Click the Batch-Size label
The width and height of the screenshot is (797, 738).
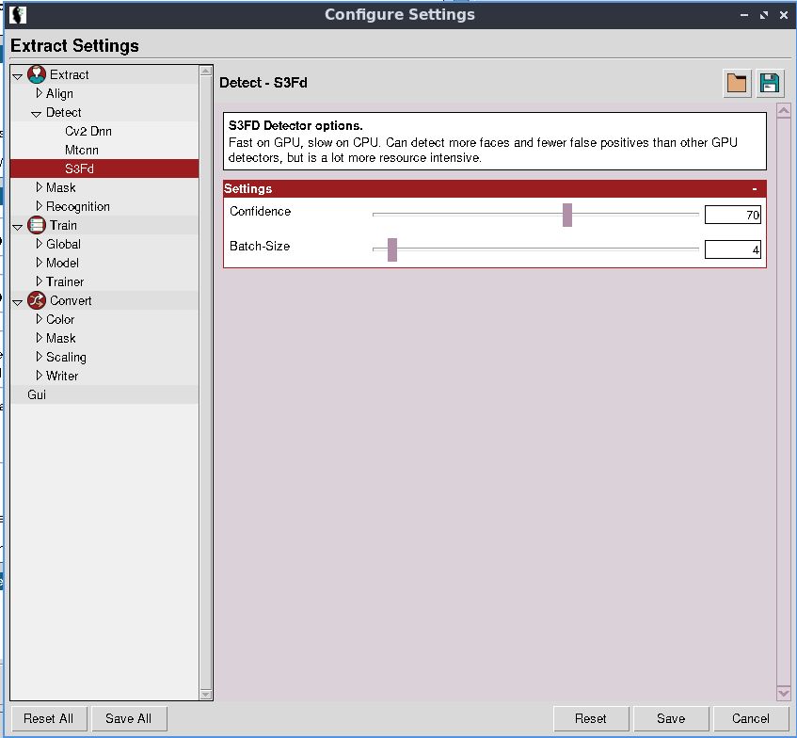tap(260, 247)
